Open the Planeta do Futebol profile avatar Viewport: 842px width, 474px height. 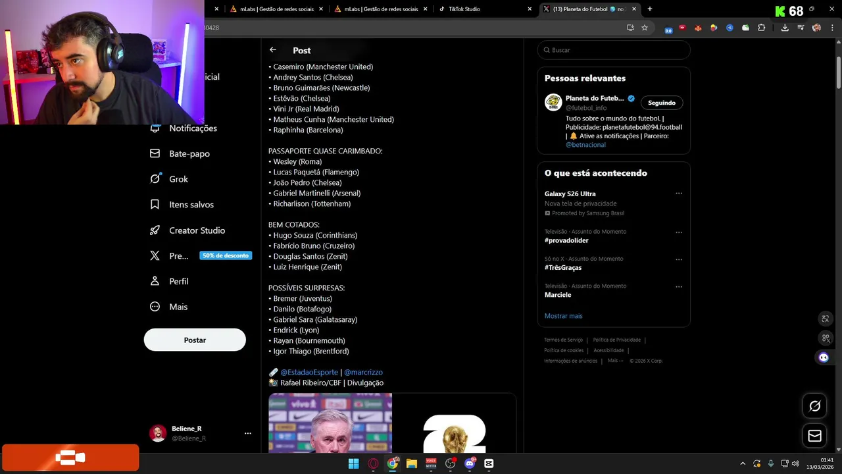[x=553, y=102]
